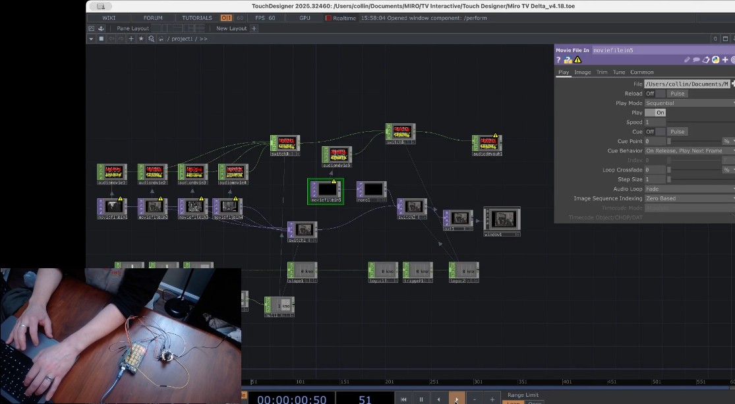Click the Pane Layout label

(x=132, y=28)
